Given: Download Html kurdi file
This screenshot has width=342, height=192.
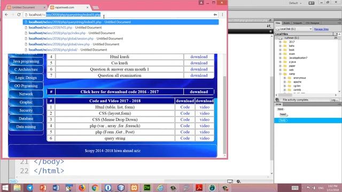Looking at the screenshot, I should point(199,57).
